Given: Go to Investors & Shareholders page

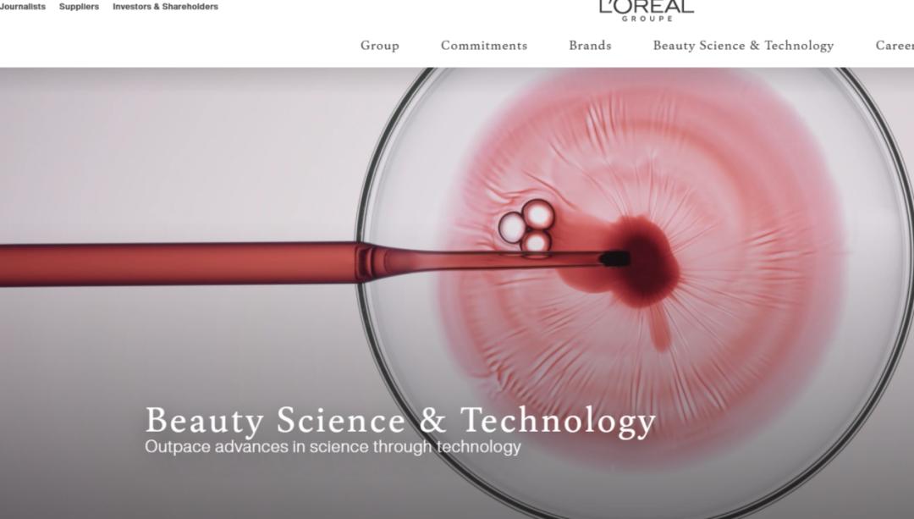Looking at the screenshot, I should (166, 7).
